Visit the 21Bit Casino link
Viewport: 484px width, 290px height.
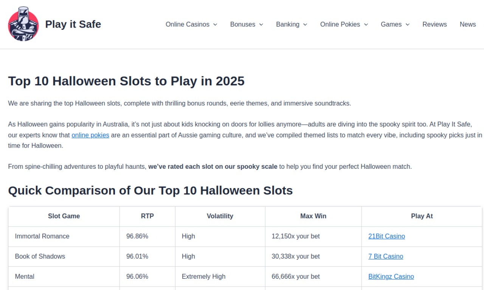(386, 236)
